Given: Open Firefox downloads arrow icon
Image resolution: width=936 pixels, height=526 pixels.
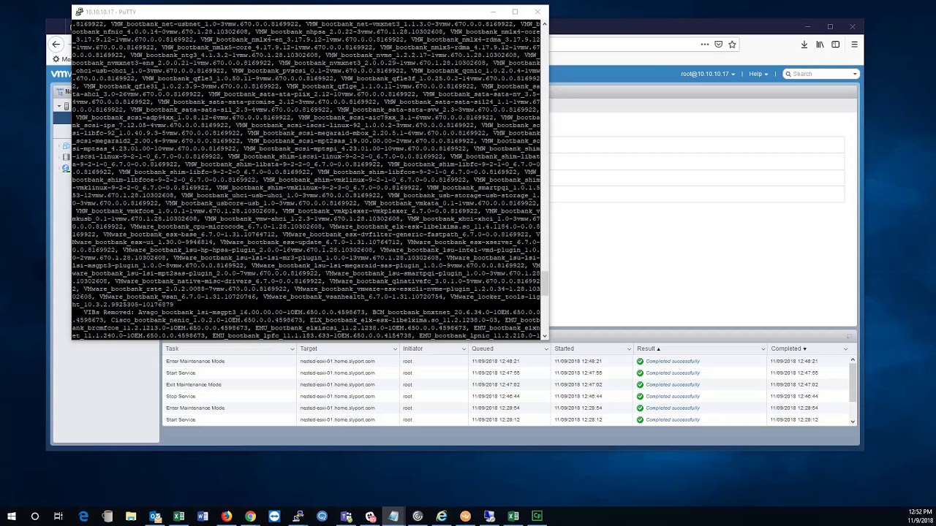Looking at the screenshot, I should pos(804,45).
